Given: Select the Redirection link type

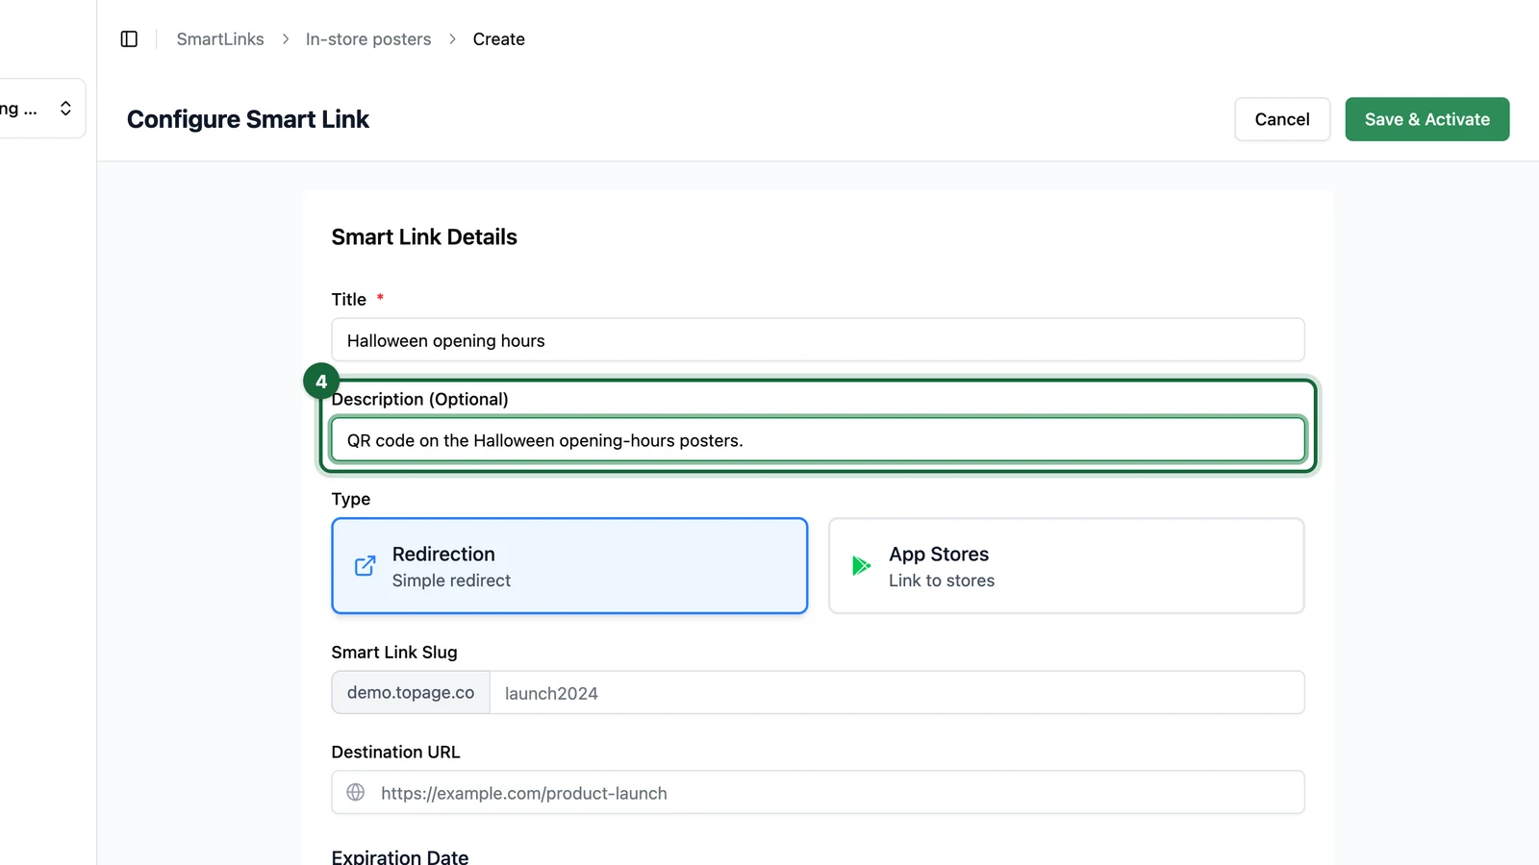Looking at the screenshot, I should pyautogui.click(x=569, y=566).
